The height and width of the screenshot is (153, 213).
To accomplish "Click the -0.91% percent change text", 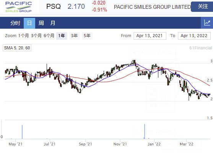I will pyautogui.click(x=99, y=10).
